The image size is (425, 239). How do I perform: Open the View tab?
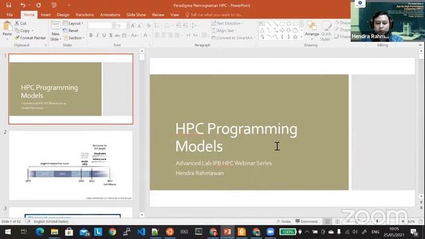pos(175,15)
